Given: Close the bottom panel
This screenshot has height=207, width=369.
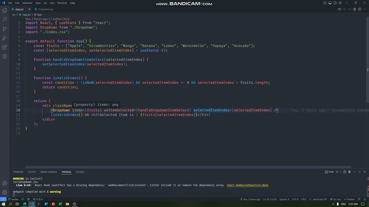Looking at the screenshot, I should 364,172.
